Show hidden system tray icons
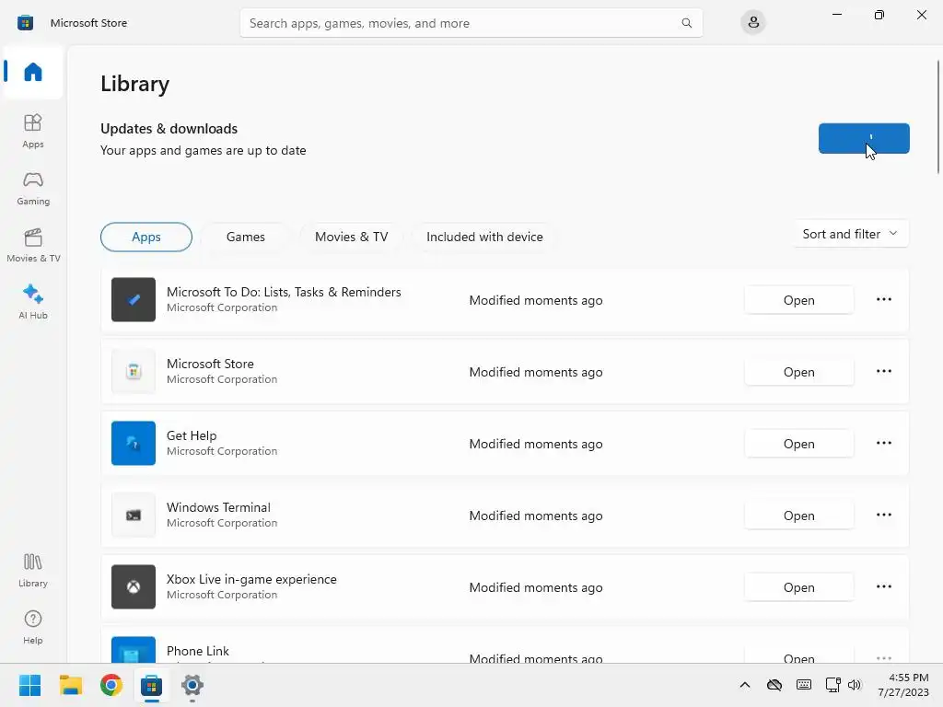The image size is (943, 707). 744,685
